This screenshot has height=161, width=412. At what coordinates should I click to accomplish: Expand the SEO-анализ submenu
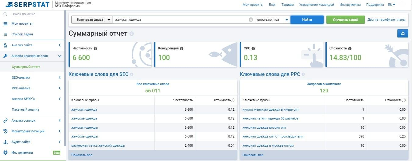coord(60,77)
